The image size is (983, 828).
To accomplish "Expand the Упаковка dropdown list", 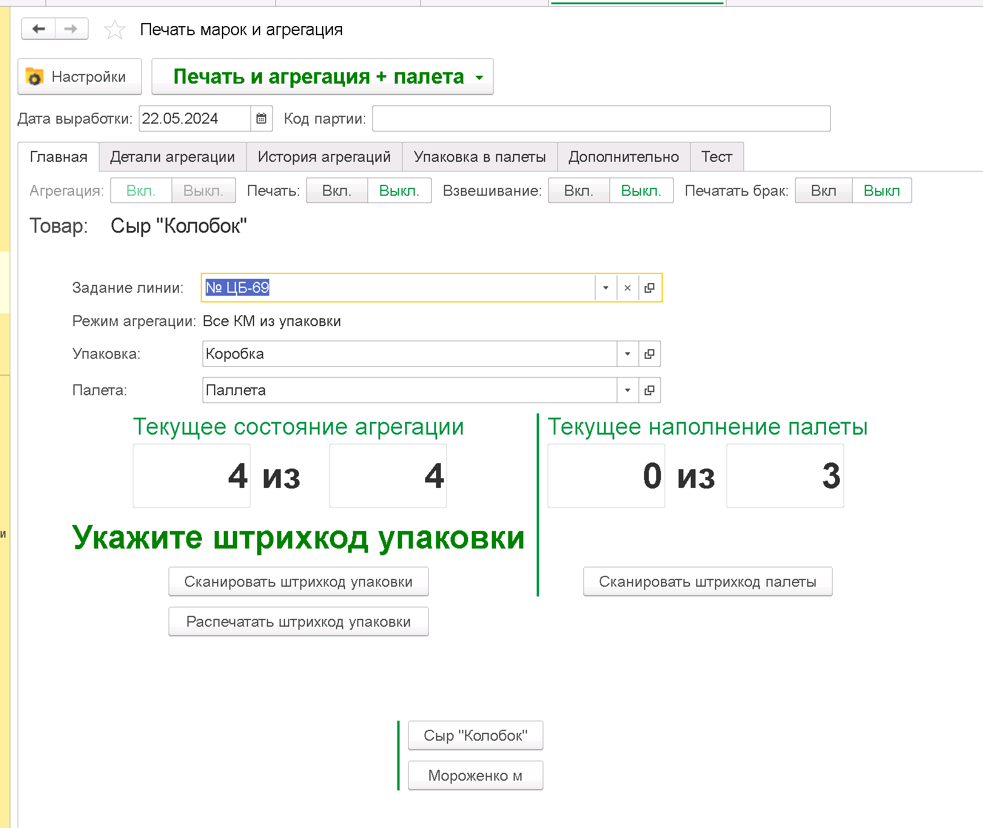I will point(628,354).
